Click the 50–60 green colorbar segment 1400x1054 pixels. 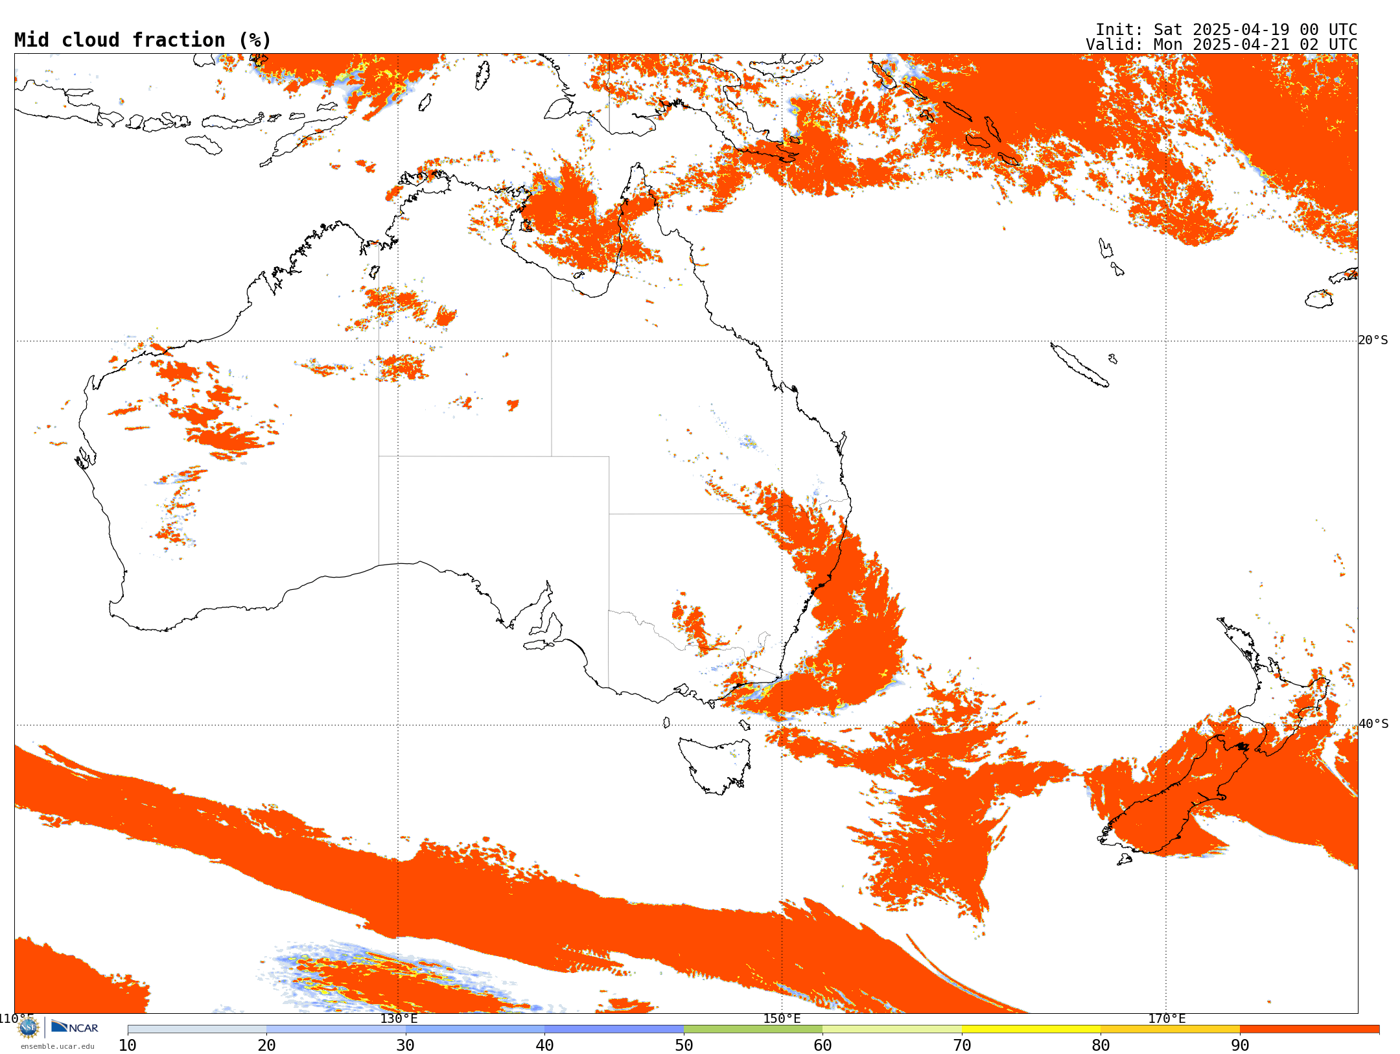coord(753,1029)
